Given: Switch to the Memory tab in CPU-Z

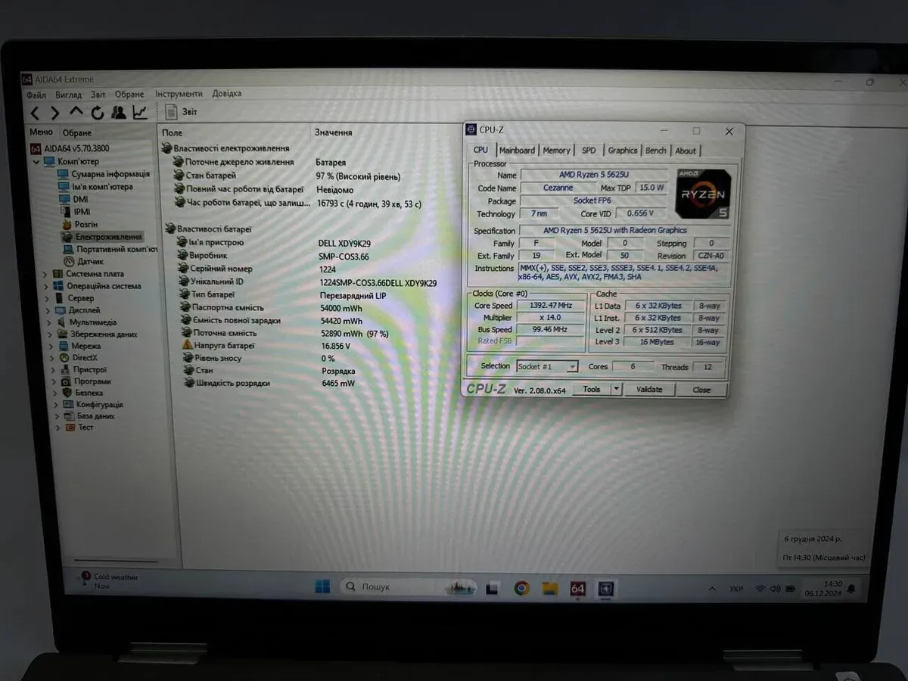Looking at the screenshot, I should pyautogui.click(x=556, y=151).
